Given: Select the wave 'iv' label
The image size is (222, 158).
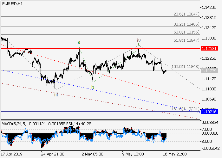Looking at the screenshot, I should [139, 40].
